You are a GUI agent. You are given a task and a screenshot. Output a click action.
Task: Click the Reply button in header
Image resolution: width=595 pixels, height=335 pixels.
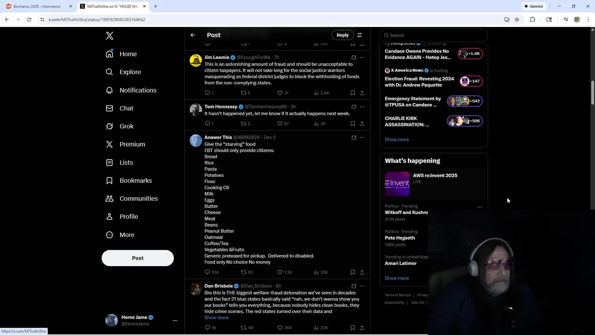[x=343, y=35]
